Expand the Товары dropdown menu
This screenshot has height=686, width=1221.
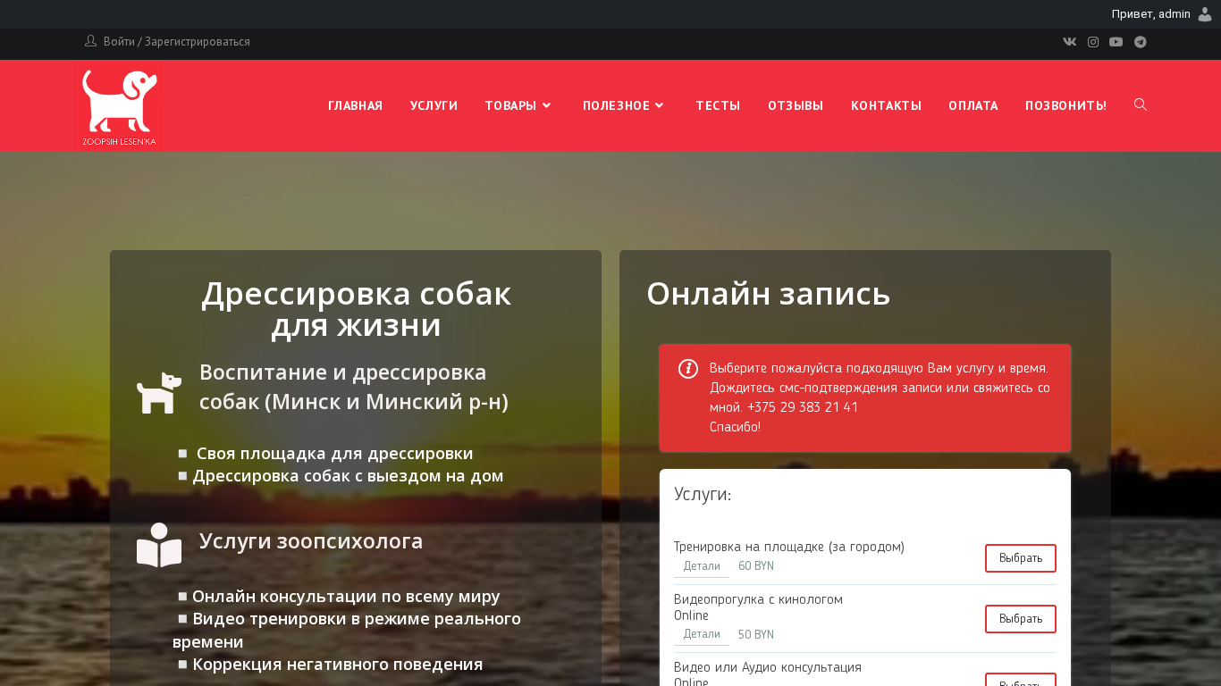click(x=518, y=105)
